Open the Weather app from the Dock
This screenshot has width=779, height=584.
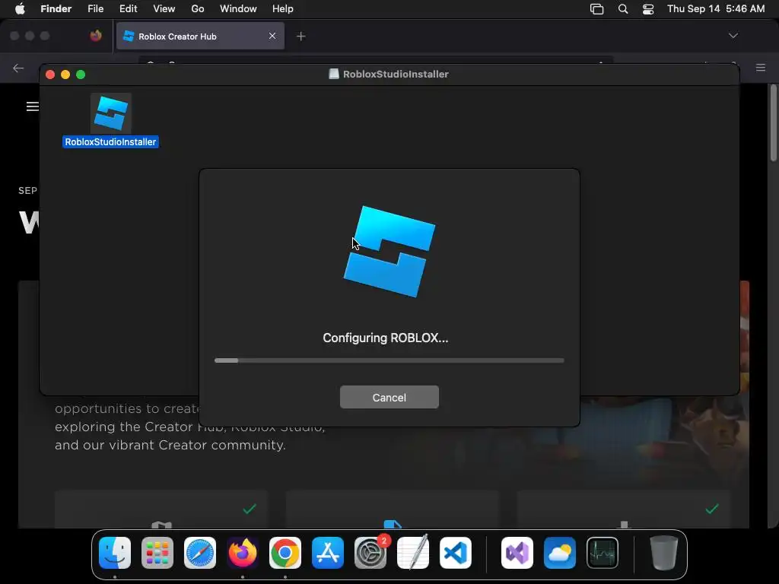tap(560, 553)
